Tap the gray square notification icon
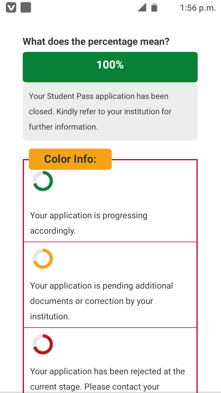Screen dimensions: 221x393 [26, 8]
